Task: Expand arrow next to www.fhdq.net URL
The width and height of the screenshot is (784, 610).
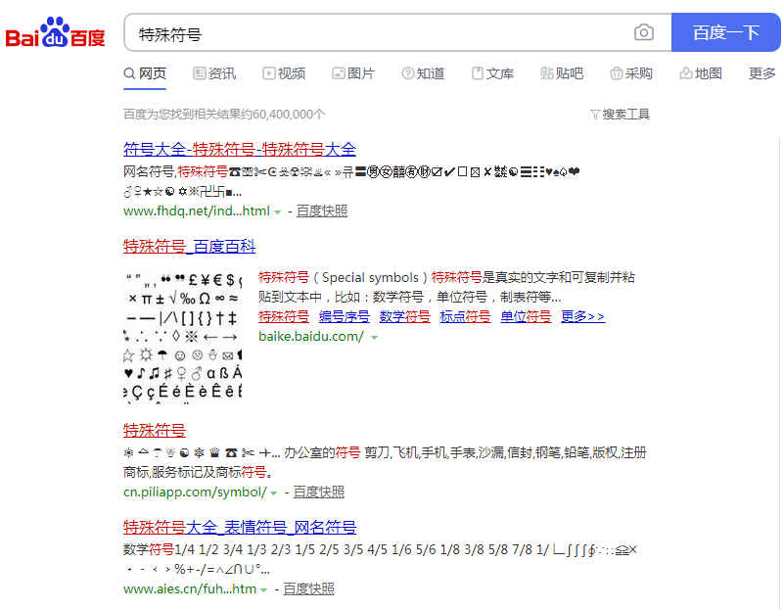Action: 278,211
